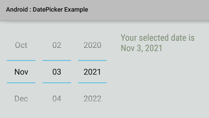The image size is (209, 118).
Task: Click the blue divider below 03
Action: point(57,83)
